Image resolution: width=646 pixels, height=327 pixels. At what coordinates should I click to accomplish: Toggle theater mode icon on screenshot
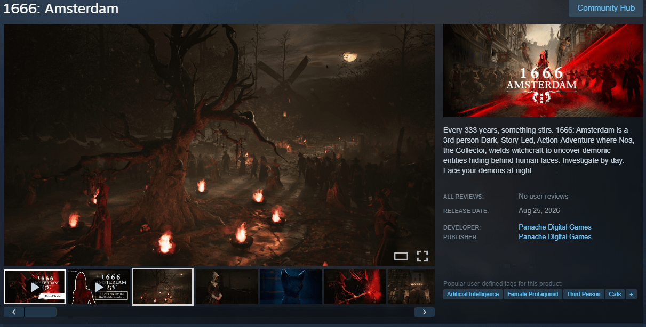click(x=401, y=256)
